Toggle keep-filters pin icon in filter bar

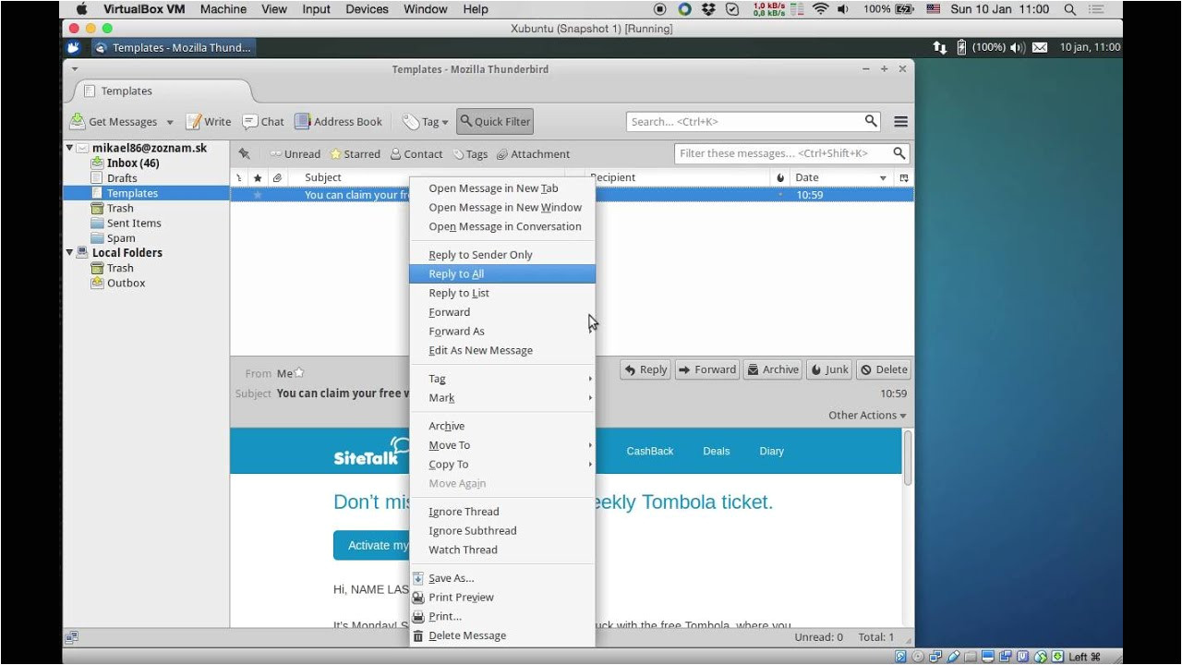pos(245,153)
